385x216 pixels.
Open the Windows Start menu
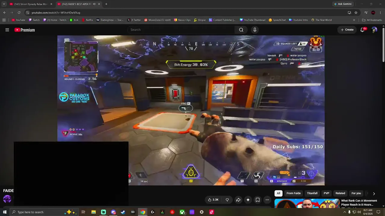click(5, 212)
